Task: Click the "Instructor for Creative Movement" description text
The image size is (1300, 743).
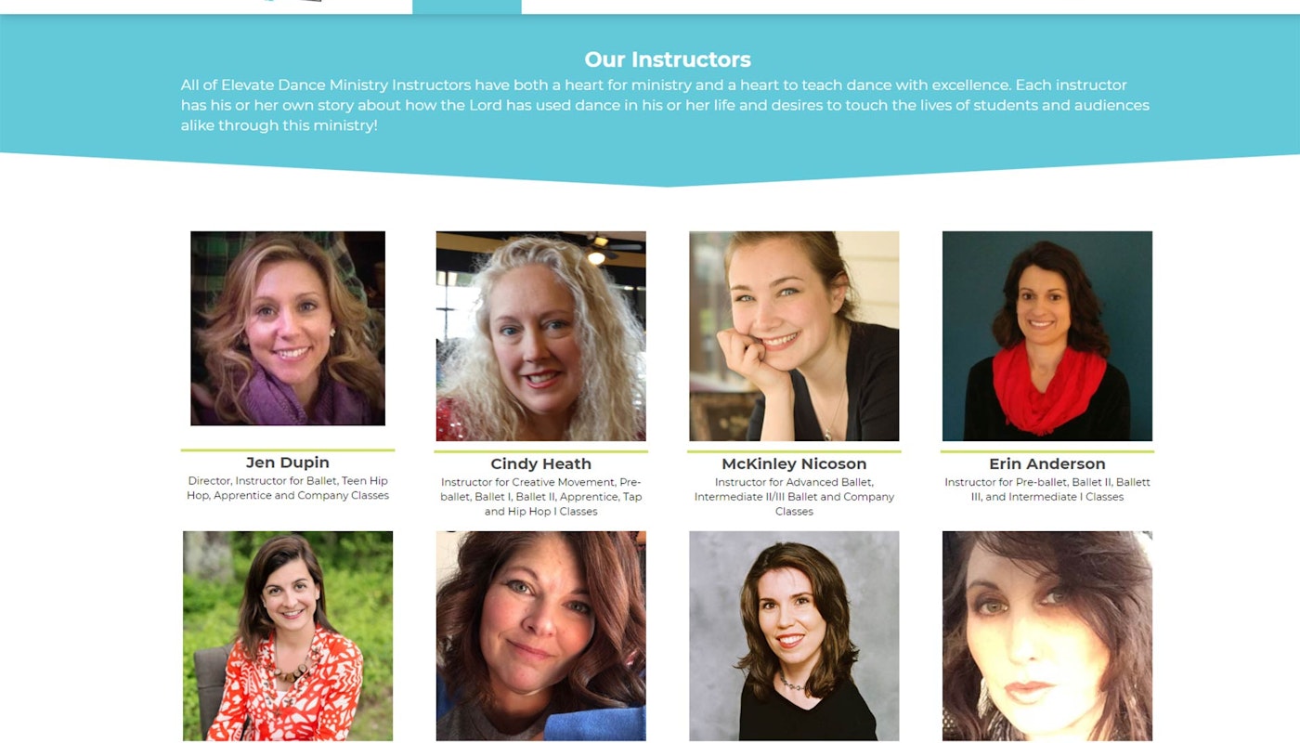Action: coord(540,497)
